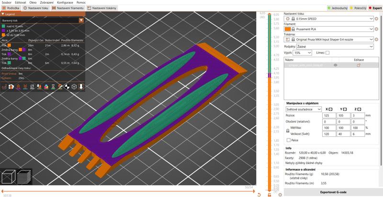Open the Konfigurace menu

coord(65,2)
